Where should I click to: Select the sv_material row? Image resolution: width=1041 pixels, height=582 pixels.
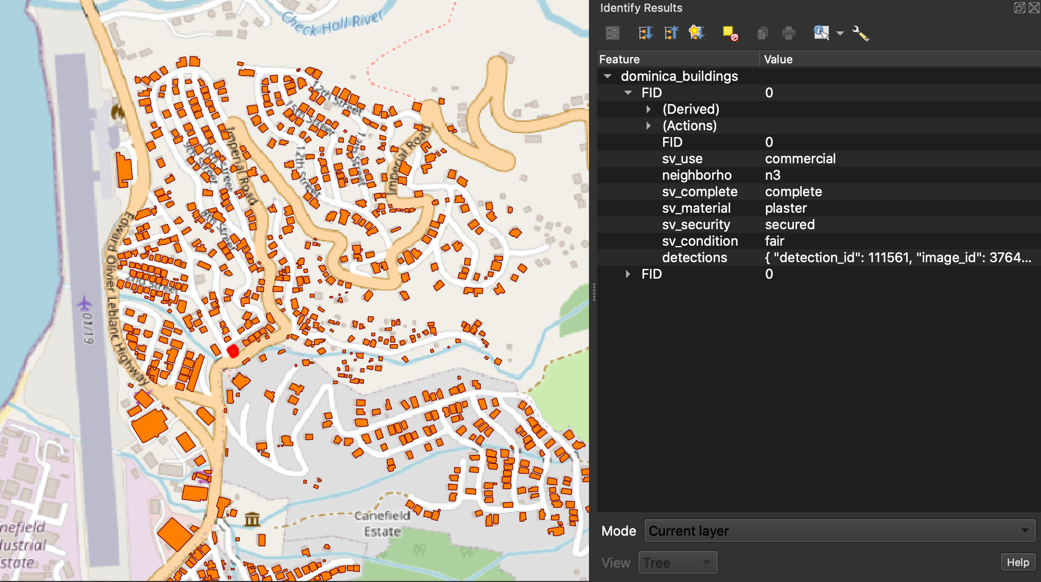[819, 208]
